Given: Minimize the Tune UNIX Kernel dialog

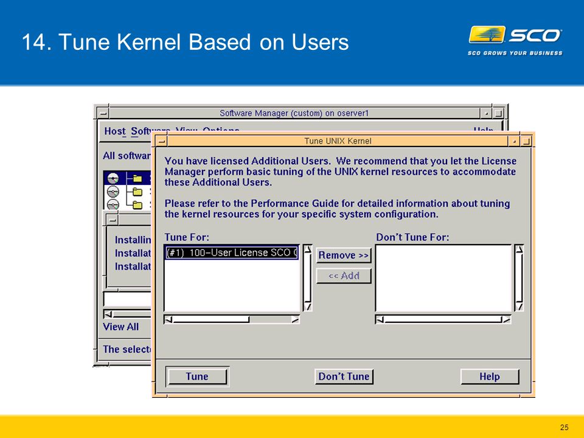Looking at the screenshot, I should [514, 141].
